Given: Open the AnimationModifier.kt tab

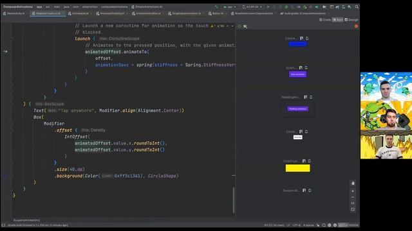Looking at the screenshot, I should 148,13.
